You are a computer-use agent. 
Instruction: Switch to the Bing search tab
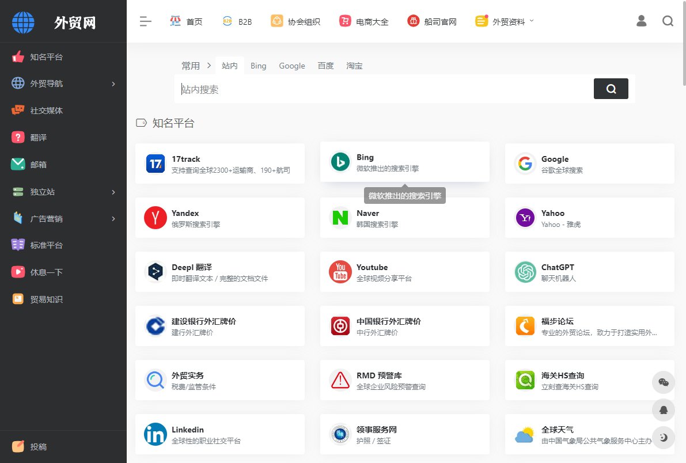point(258,66)
